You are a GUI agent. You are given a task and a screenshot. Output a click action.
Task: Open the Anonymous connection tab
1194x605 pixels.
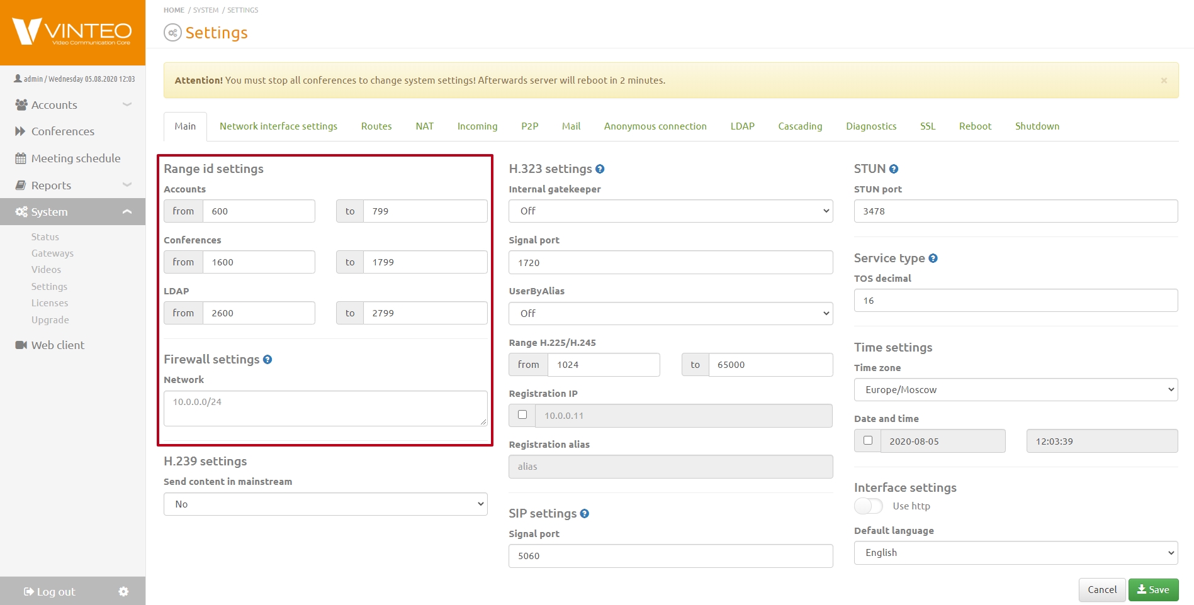[655, 126]
